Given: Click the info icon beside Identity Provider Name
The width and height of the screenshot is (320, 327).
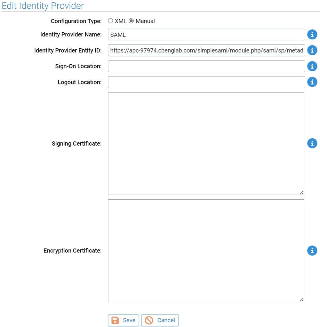Looking at the screenshot, I should point(312,34).
